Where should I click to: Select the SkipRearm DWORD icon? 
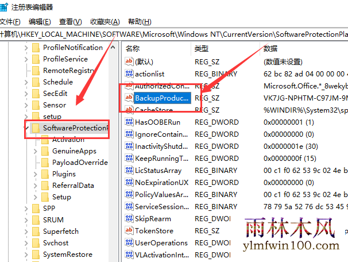click(x=129, y=218)
